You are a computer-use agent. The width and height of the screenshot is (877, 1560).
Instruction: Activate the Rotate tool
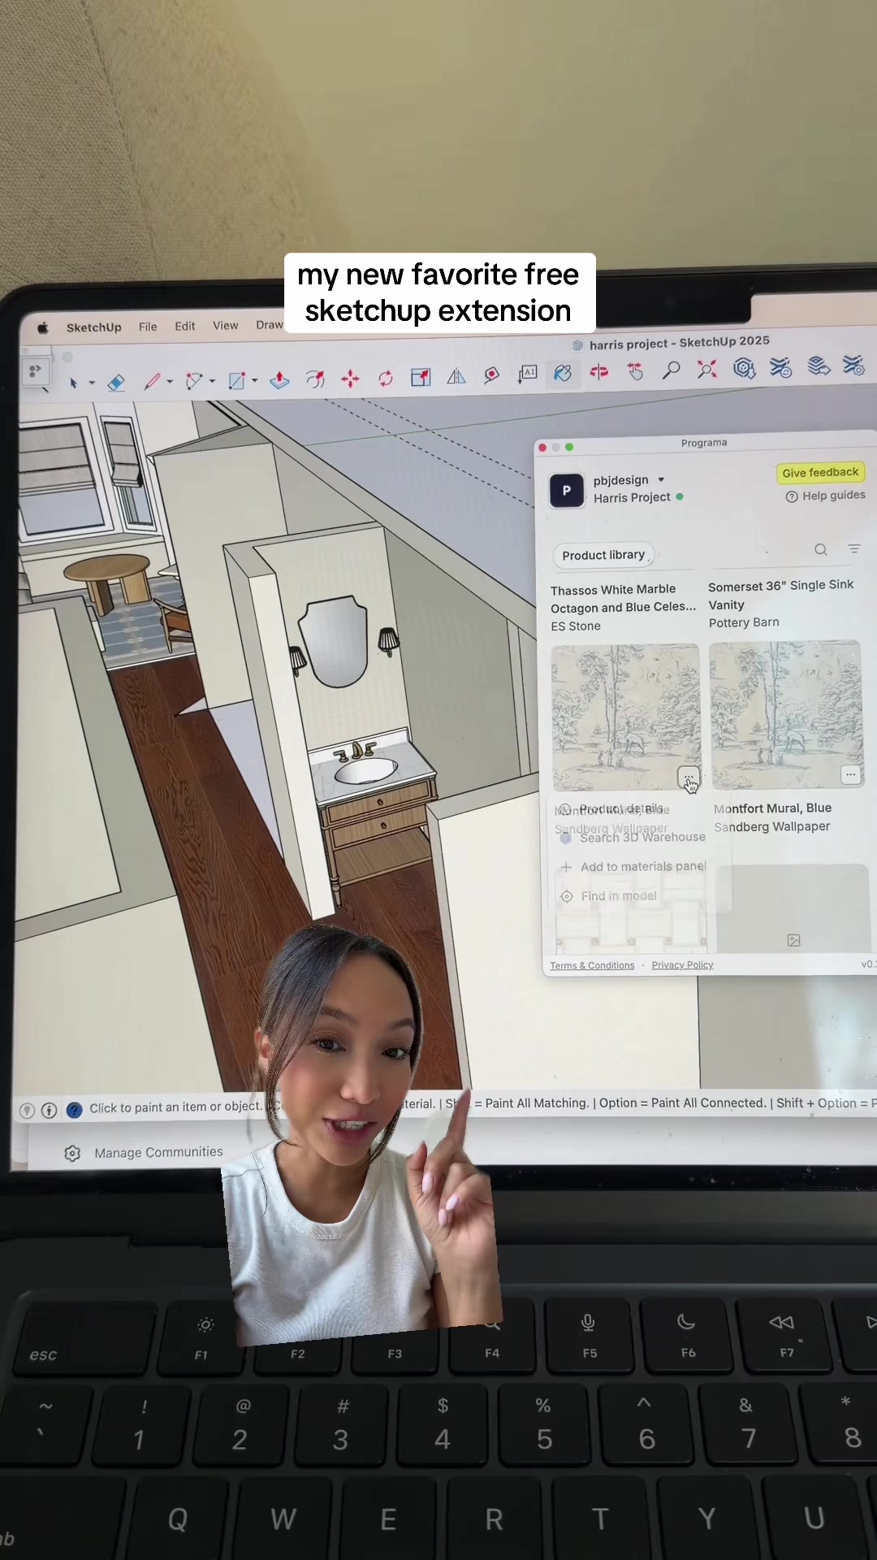tap(385, 378)
